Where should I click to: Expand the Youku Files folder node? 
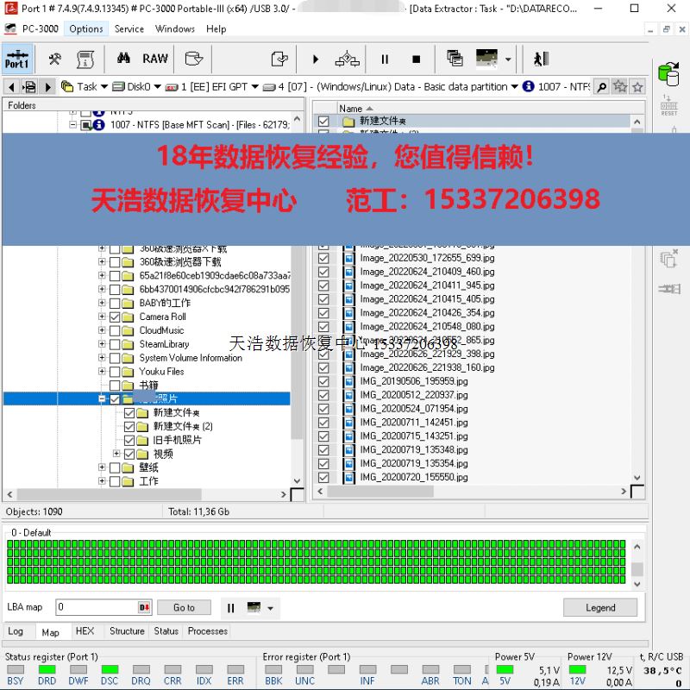(x=102, y=372)
